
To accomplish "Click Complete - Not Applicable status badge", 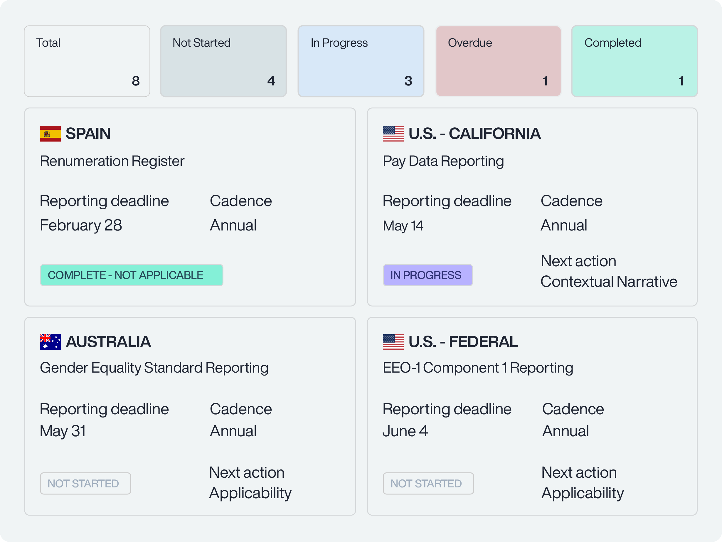I will tap(132, 275).
